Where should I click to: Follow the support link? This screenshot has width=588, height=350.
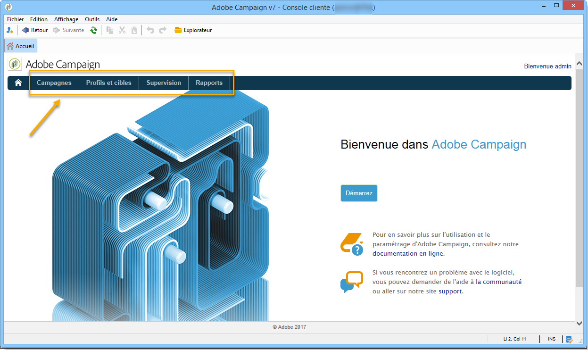click(x=450, y=292)
